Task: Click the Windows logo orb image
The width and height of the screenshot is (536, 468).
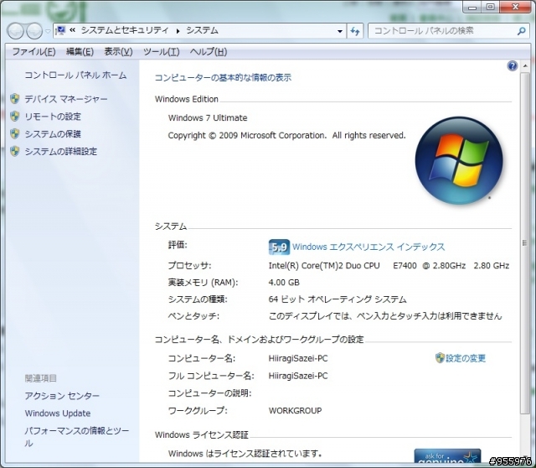Action: coord(459,160)
